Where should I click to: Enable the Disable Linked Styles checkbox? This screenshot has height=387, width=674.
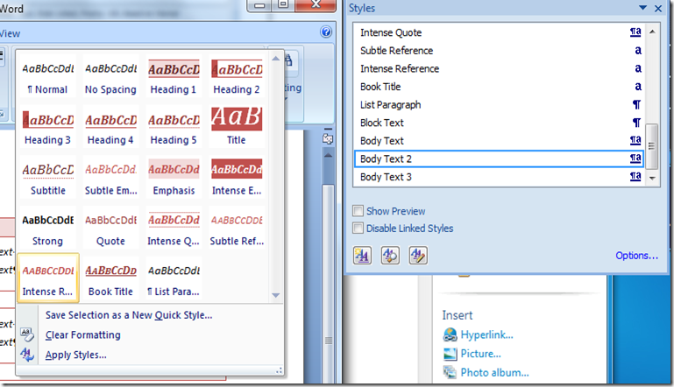[358, 228]
